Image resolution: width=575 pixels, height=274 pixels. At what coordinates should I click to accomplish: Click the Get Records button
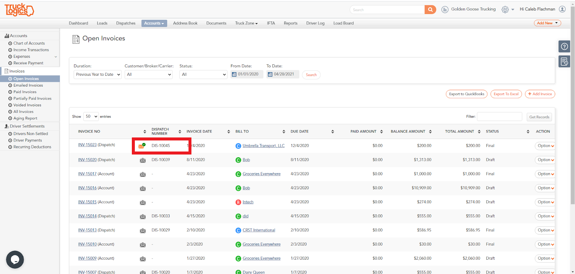(x=539, y=117)
